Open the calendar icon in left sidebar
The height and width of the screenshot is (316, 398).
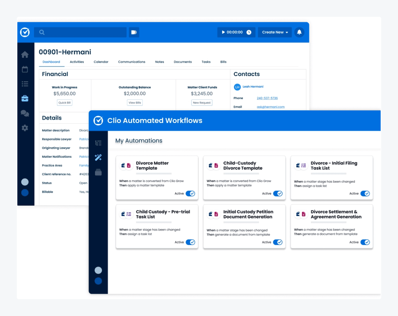pyautogui.click(x=25, y=69)
